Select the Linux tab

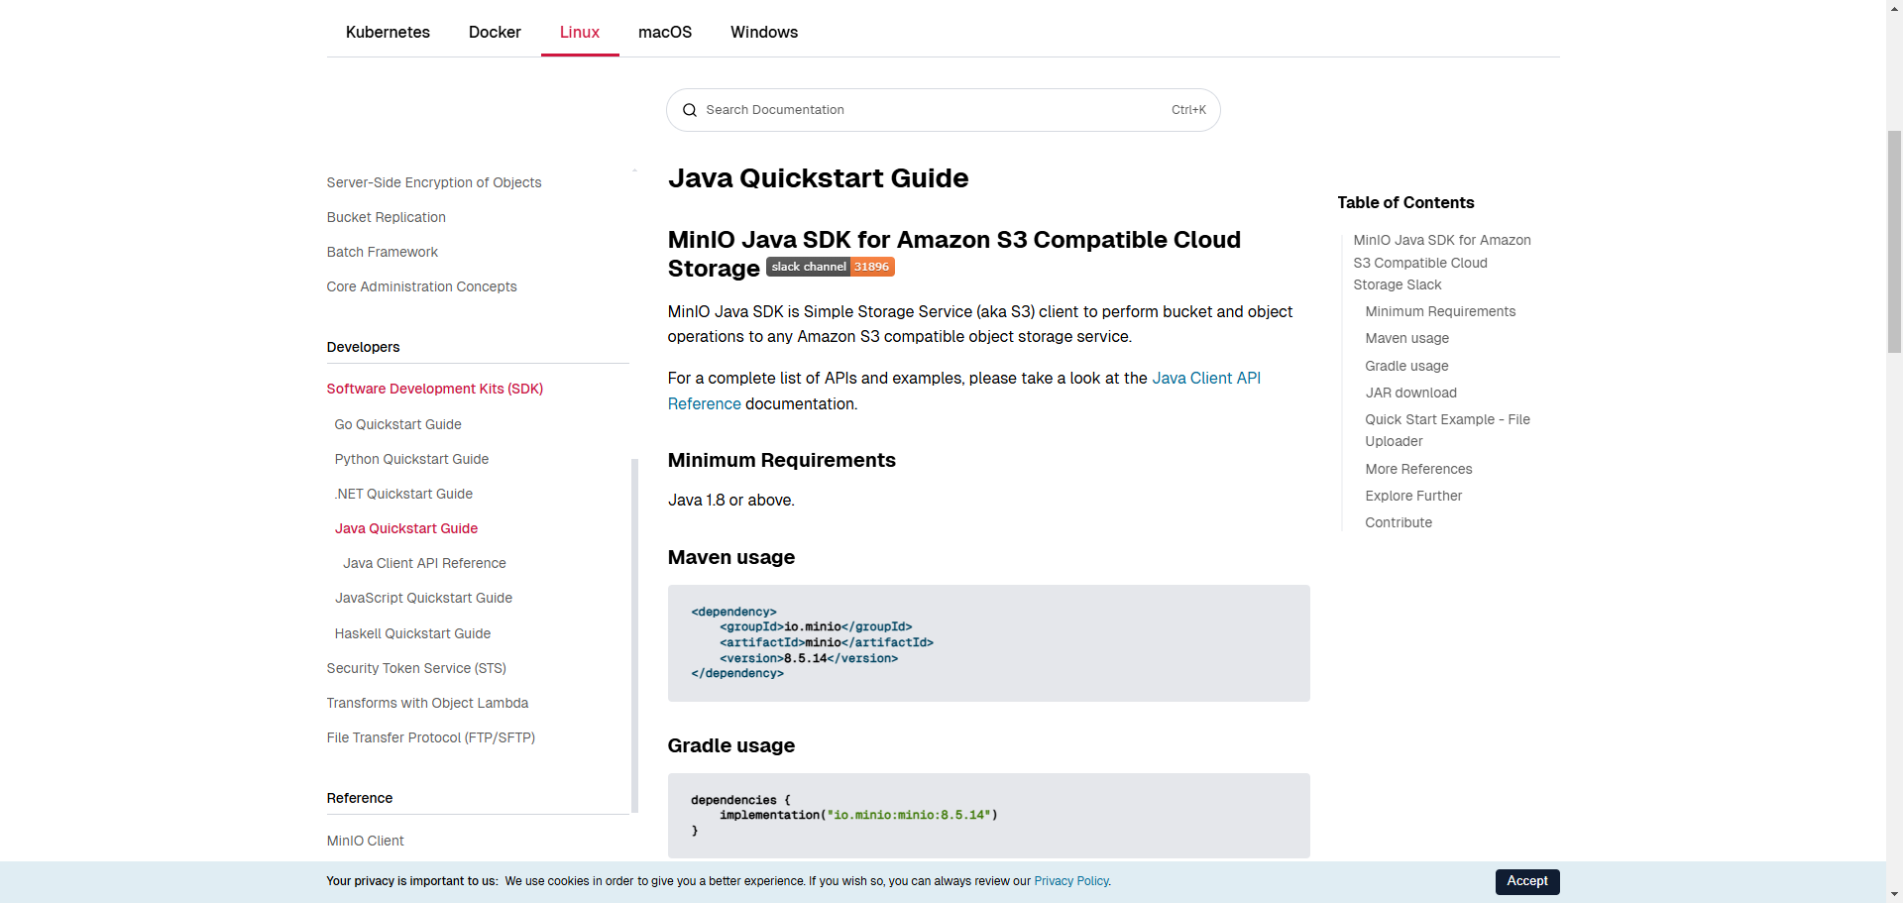tap(580, 32)
